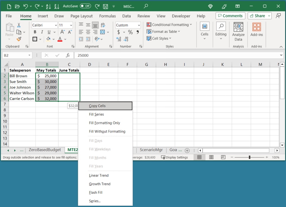Toggle bold formatting
The height and width of the screenshot is (207, 286).
click(x=35, y=32)
